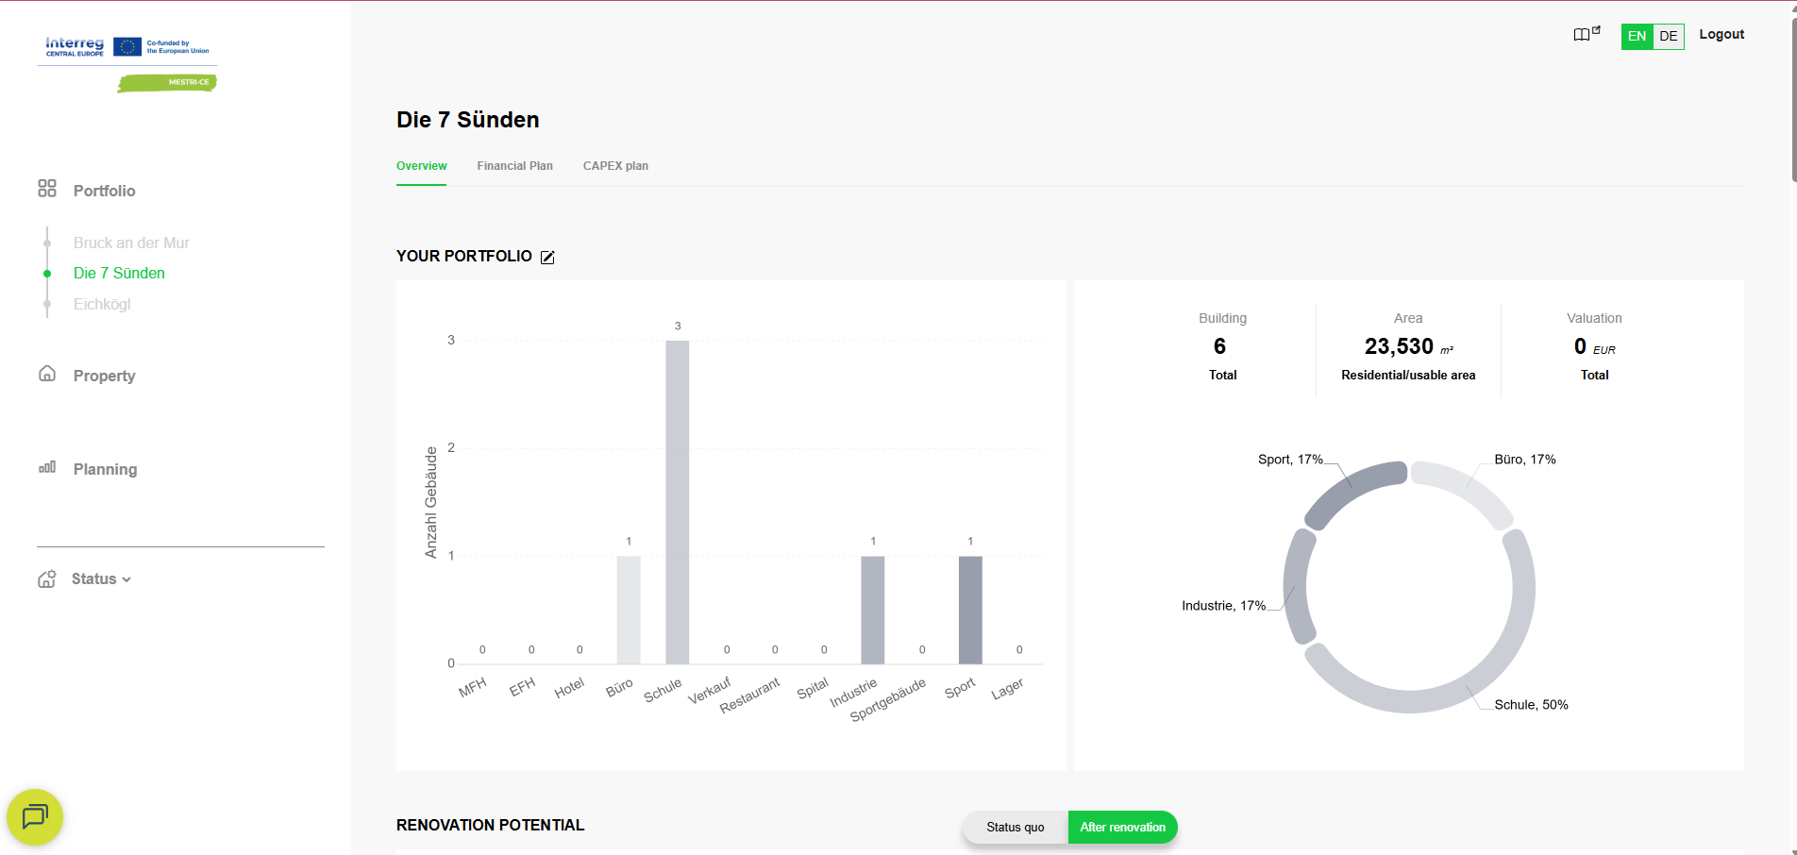Log out using the Logout link
This screenshot has width=1797, height=855.
tap(1721, 35)
